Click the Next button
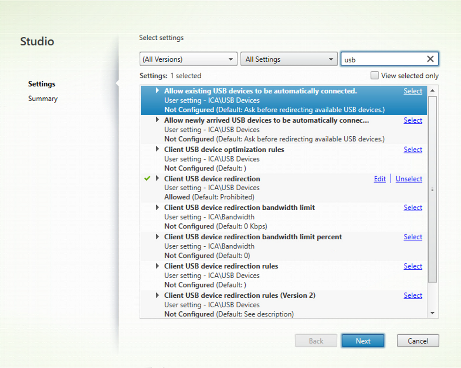 pyautogui.click(x=363, y=341)
